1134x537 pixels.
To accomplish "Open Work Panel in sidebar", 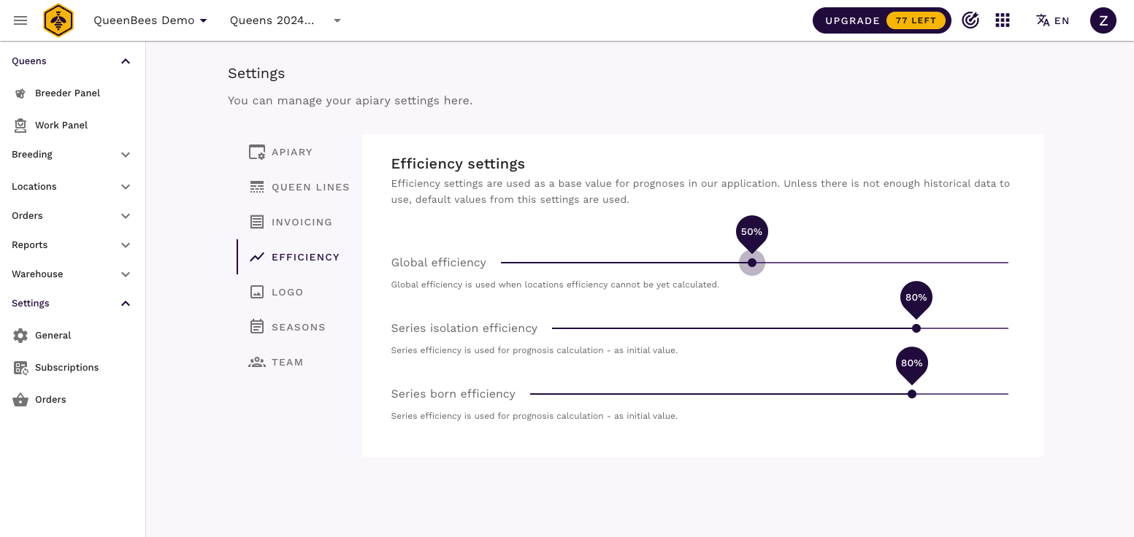I will coord(61,125).
